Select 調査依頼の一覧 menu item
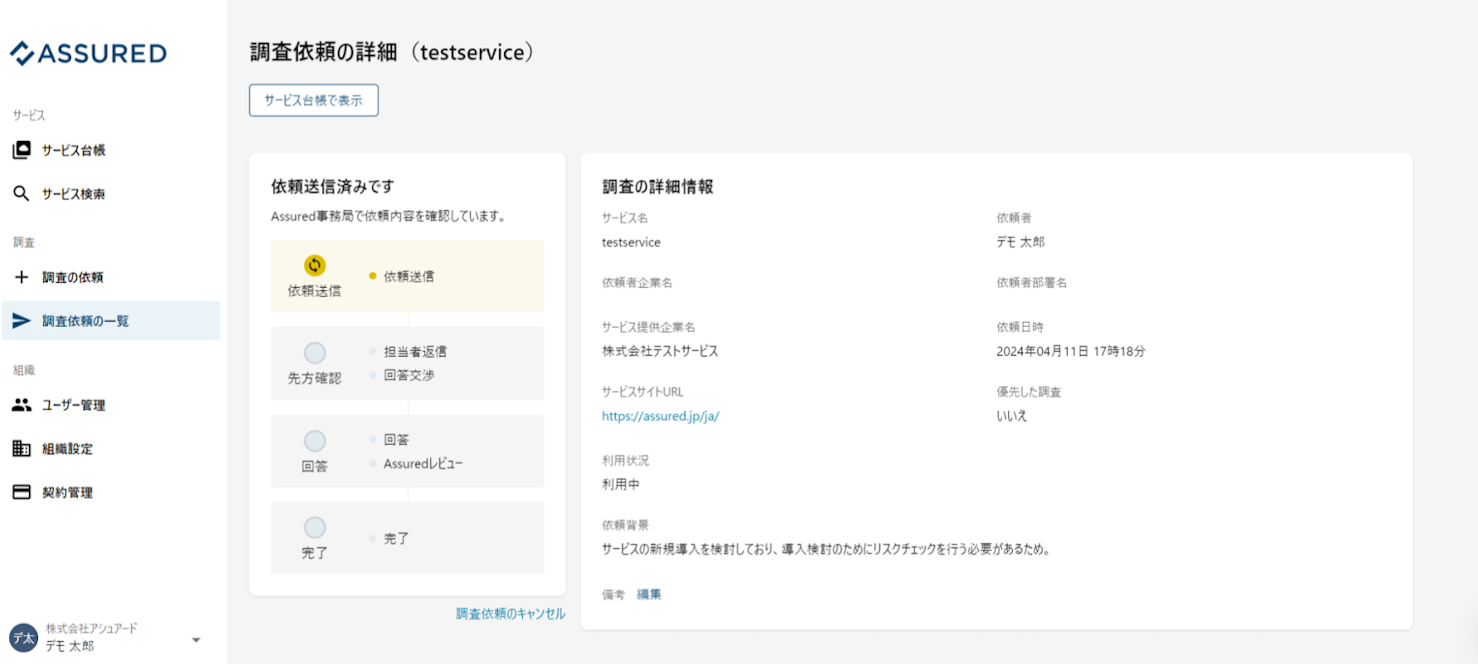This screenshot has height=664, width=1478. click(x=111, y=321)
